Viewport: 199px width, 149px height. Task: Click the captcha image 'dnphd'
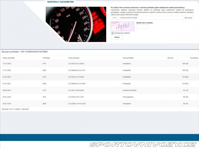click(122, 26)
